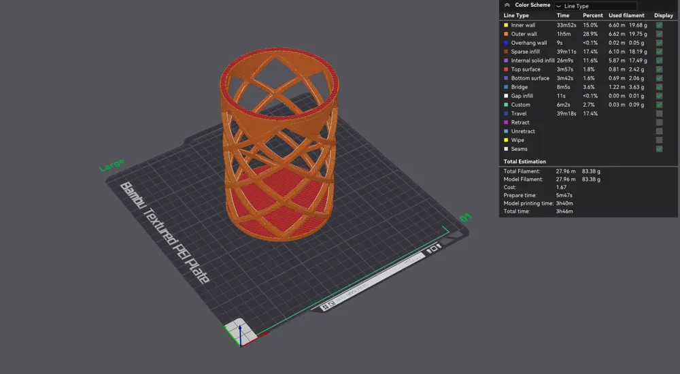The width and height of the screenshot is (680, 374).
Task: Click the white Seams color swatch
Action: (x=506, y=149)
